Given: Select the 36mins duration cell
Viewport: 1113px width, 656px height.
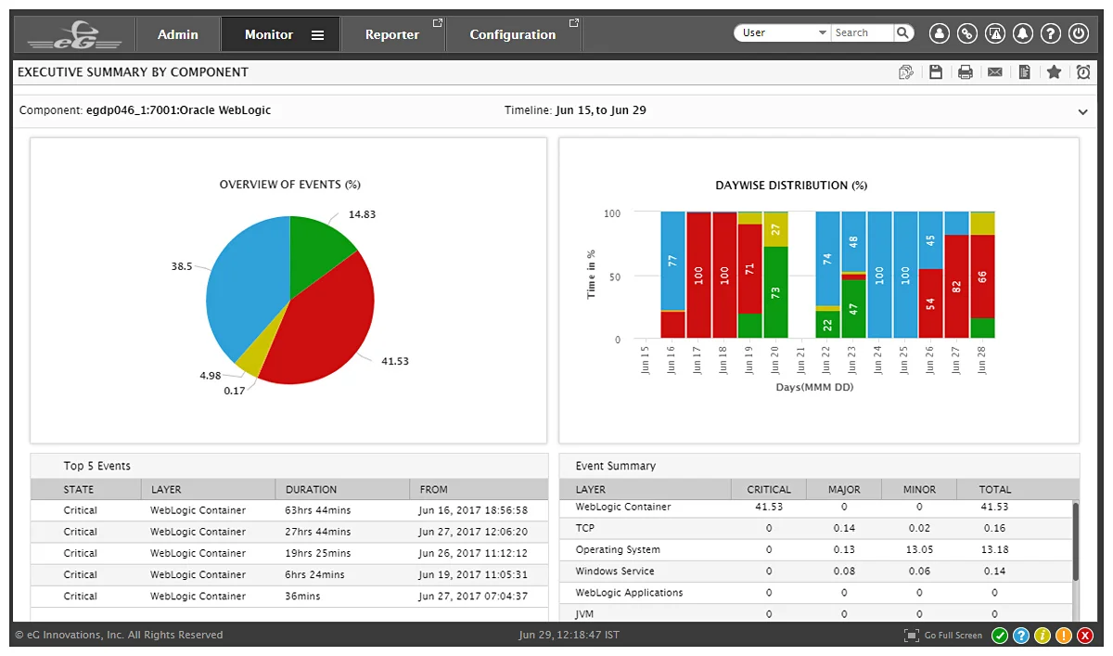Looking at the screenshot, I should 303,596.
